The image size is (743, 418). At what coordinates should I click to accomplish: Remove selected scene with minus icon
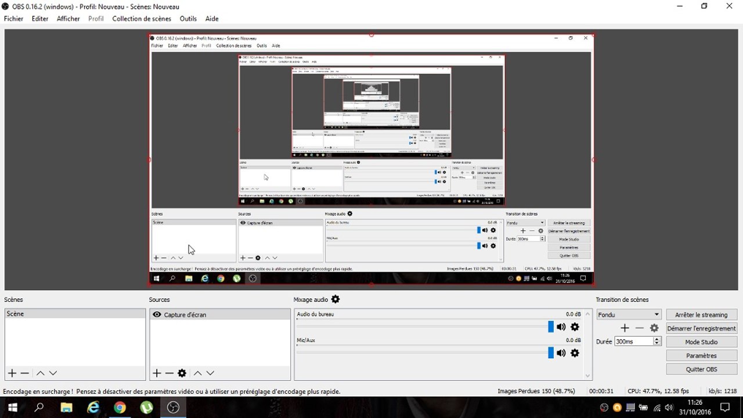click(x=24, y=373)
